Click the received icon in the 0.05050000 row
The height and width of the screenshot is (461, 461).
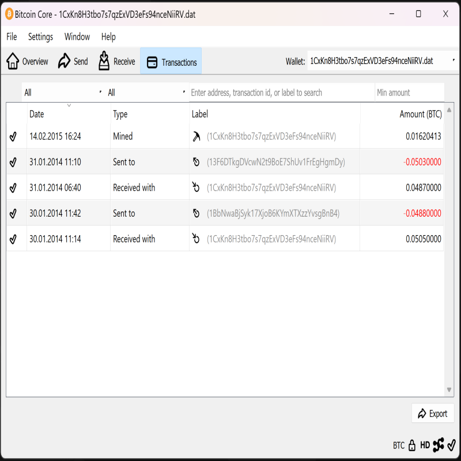(x=196, y=239)
